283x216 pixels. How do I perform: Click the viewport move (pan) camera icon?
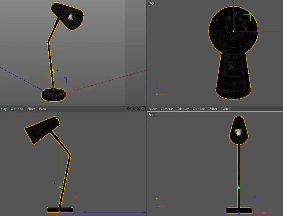[129, 108]
